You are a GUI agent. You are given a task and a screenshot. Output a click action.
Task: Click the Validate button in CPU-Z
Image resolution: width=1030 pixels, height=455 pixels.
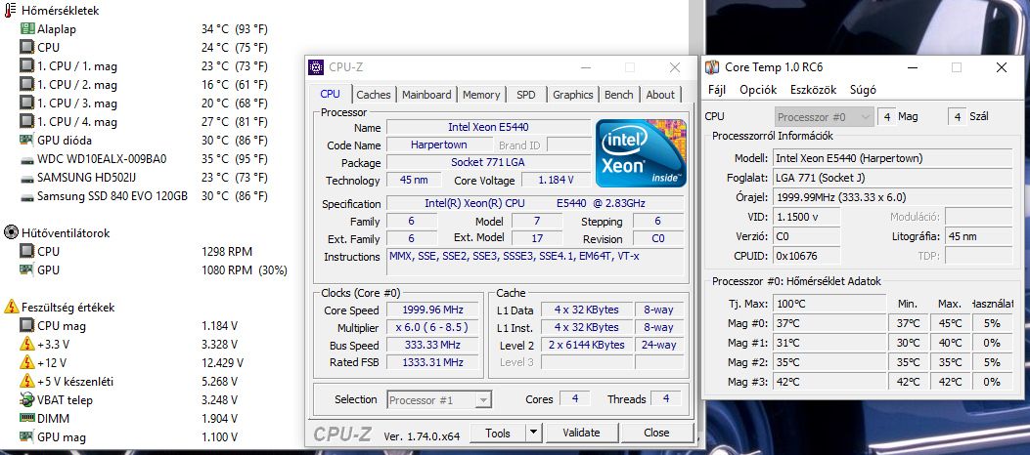click(x=581, y=433)
